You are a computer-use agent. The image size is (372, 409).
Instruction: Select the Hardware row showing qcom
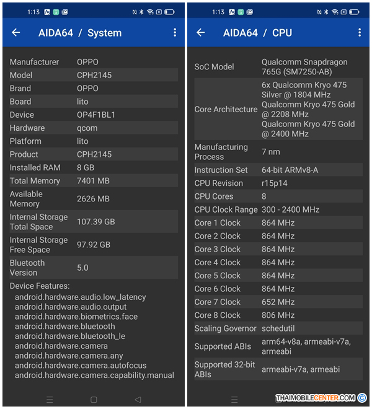(94, 128)
